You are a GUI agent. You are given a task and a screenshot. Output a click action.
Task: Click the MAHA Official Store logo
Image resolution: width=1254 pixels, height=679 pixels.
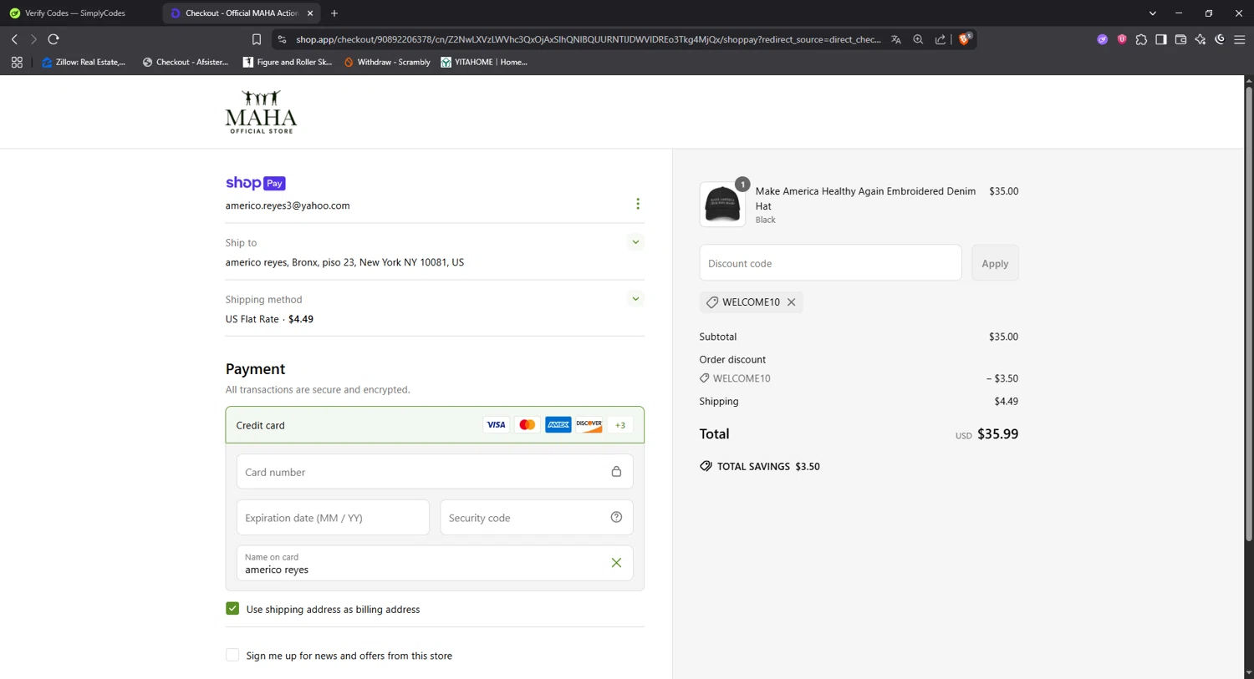(x=261, y=112)
